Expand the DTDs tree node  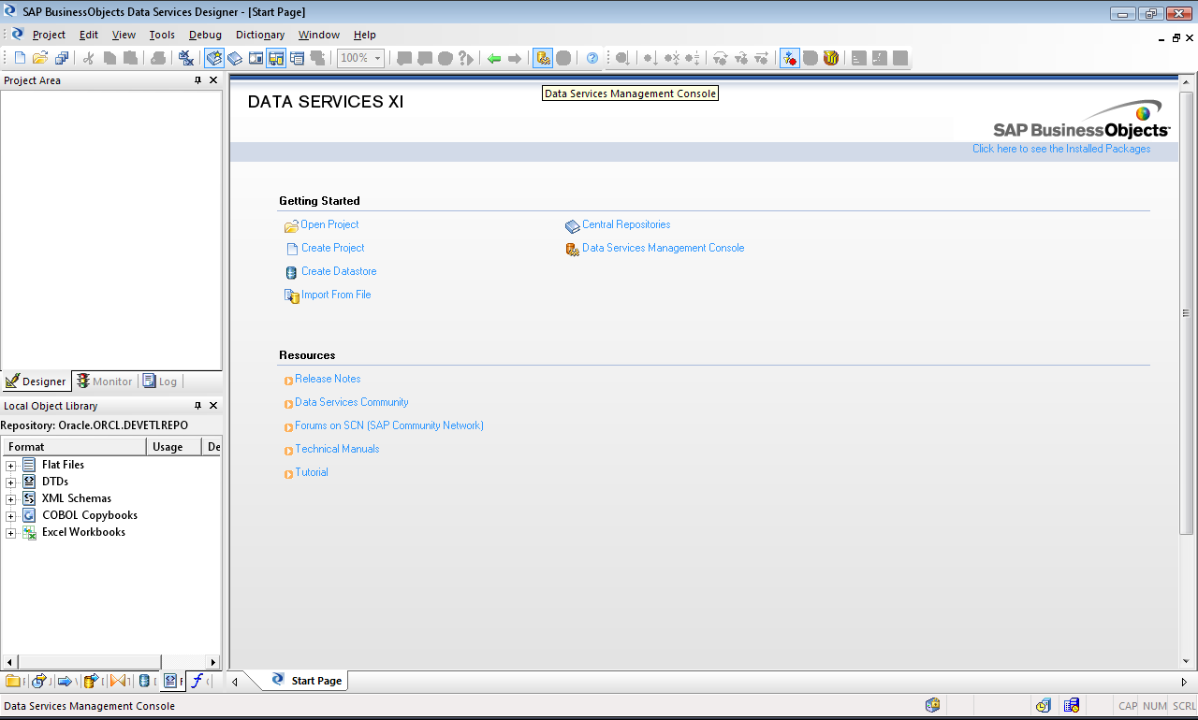[x=11, y=482]
